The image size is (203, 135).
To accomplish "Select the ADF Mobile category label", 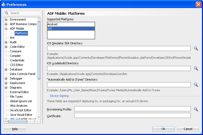I will click(x=17, y=29).
